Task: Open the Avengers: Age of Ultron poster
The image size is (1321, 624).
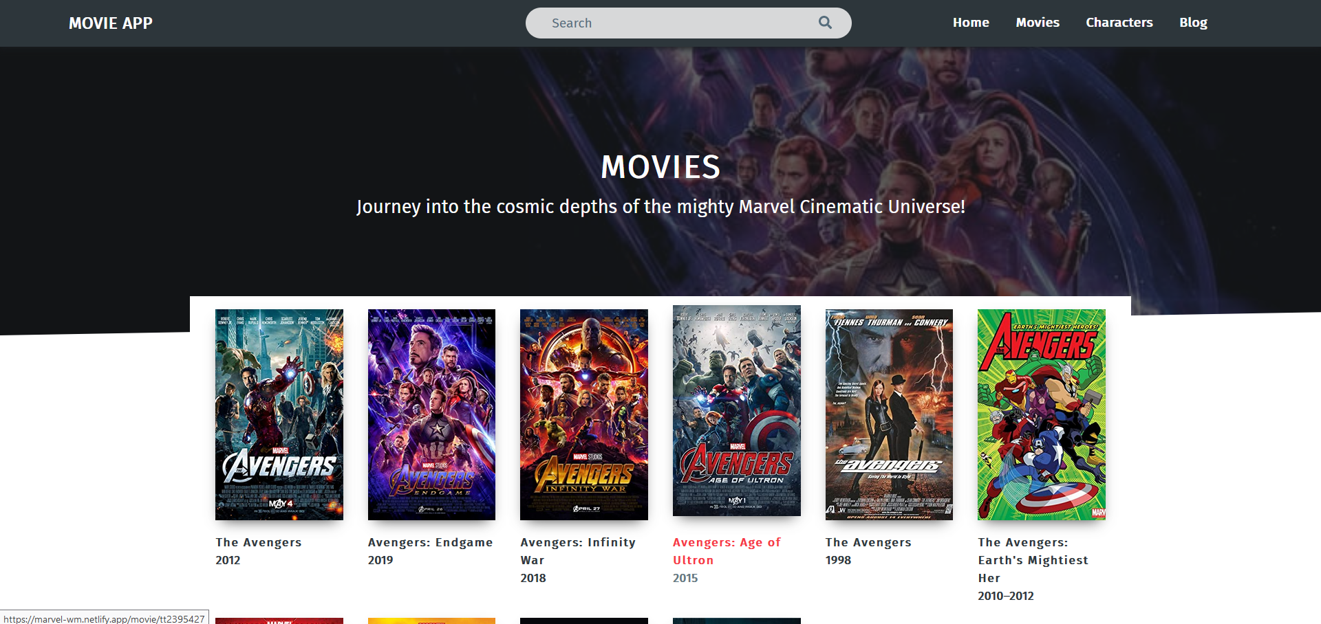Action: click(x=737, y=410)
